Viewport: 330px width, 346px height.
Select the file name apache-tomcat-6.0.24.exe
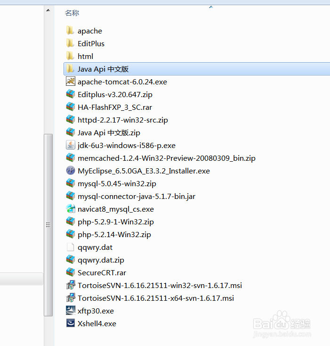pos(122,82)
